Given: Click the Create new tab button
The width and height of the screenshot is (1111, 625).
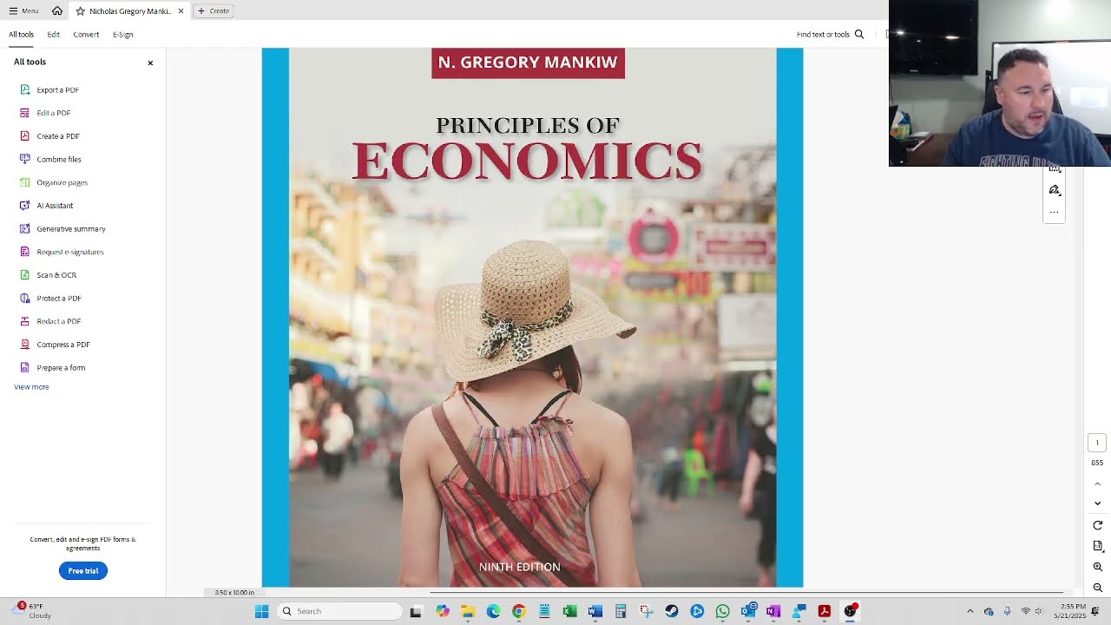Looking at the screenshot, I should (x=213, y=11).
